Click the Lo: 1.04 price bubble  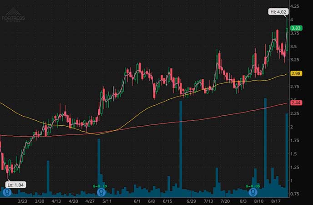15,185
